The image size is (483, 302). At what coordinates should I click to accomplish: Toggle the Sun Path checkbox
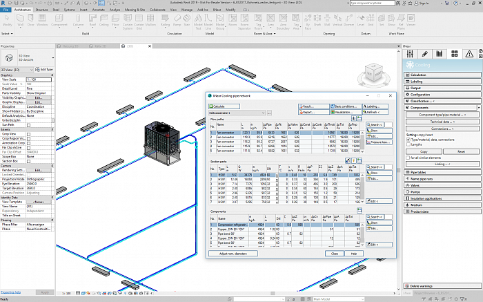[29, 125]
